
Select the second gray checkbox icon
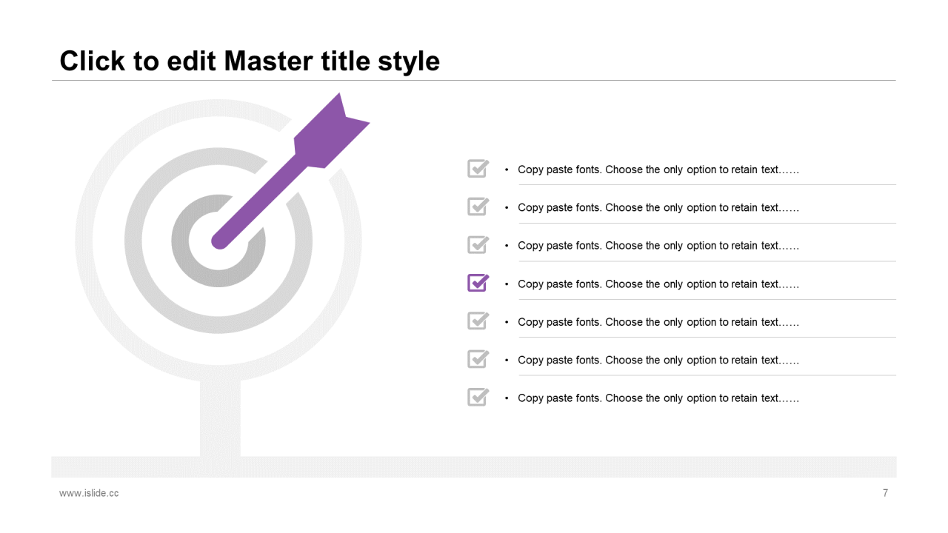[x=478, y=207]
